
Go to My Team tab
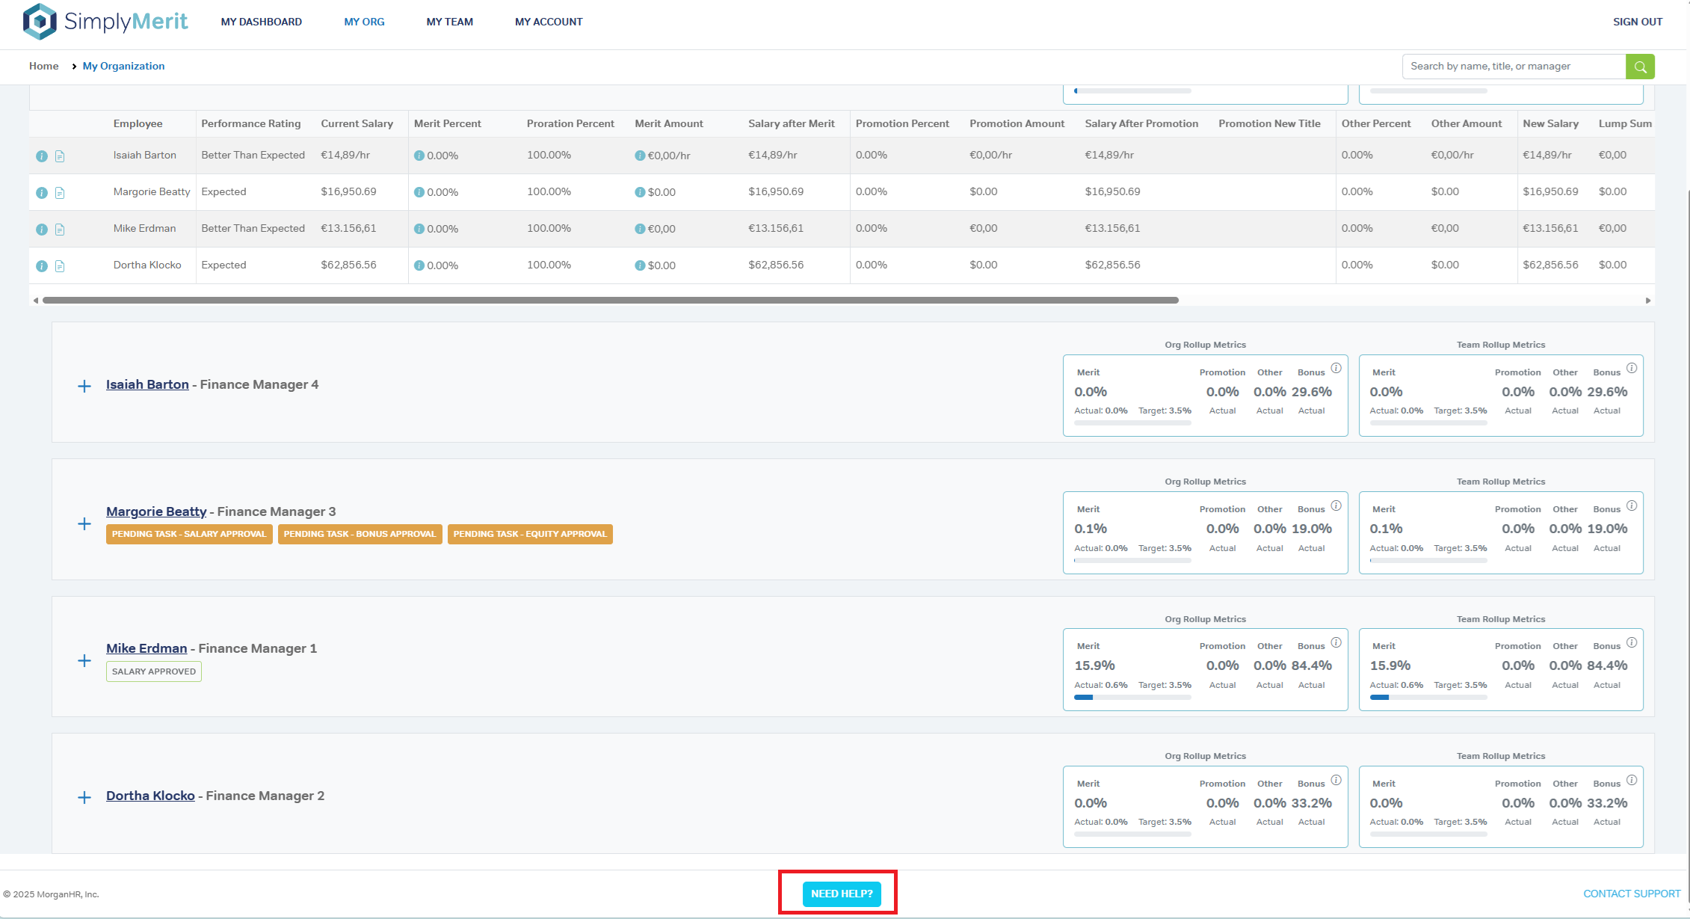click(449, 22)
